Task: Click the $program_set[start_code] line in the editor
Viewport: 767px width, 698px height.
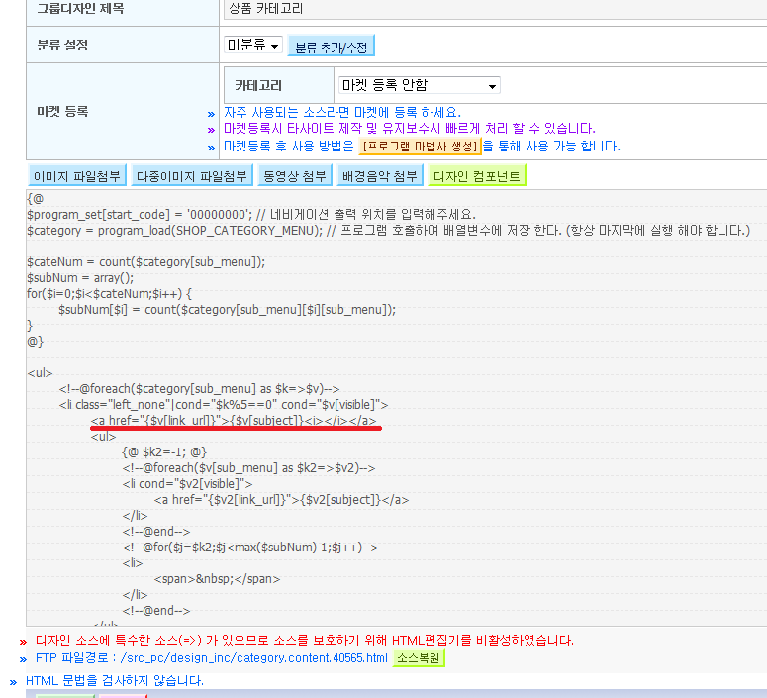Action: click(x=251, y=215)
